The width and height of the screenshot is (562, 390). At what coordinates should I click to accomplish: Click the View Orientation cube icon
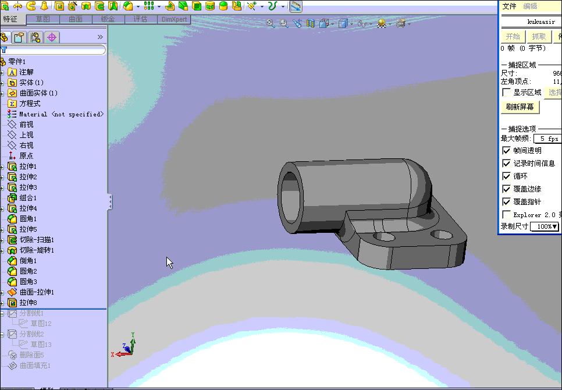click(x=323, y=24)
